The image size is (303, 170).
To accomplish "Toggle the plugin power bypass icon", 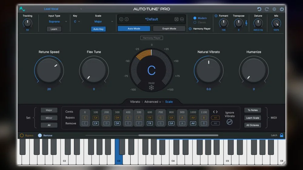I will (282, 9).
